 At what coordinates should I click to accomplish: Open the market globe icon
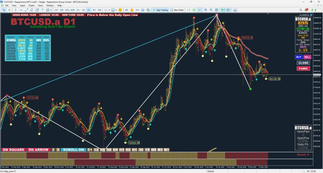click(x=148, y=10)
